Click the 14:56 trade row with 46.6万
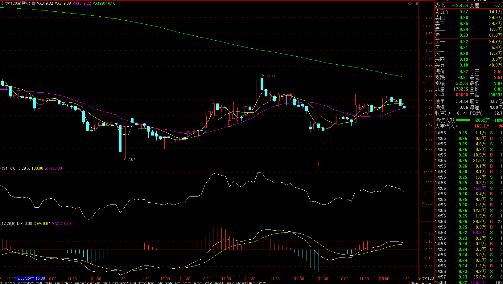 tap(468, 188)
